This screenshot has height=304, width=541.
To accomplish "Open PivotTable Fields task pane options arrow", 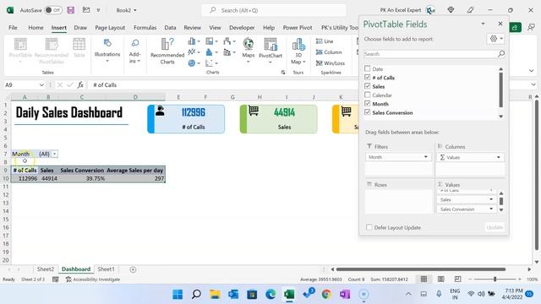I will click(x=483, y=24).
